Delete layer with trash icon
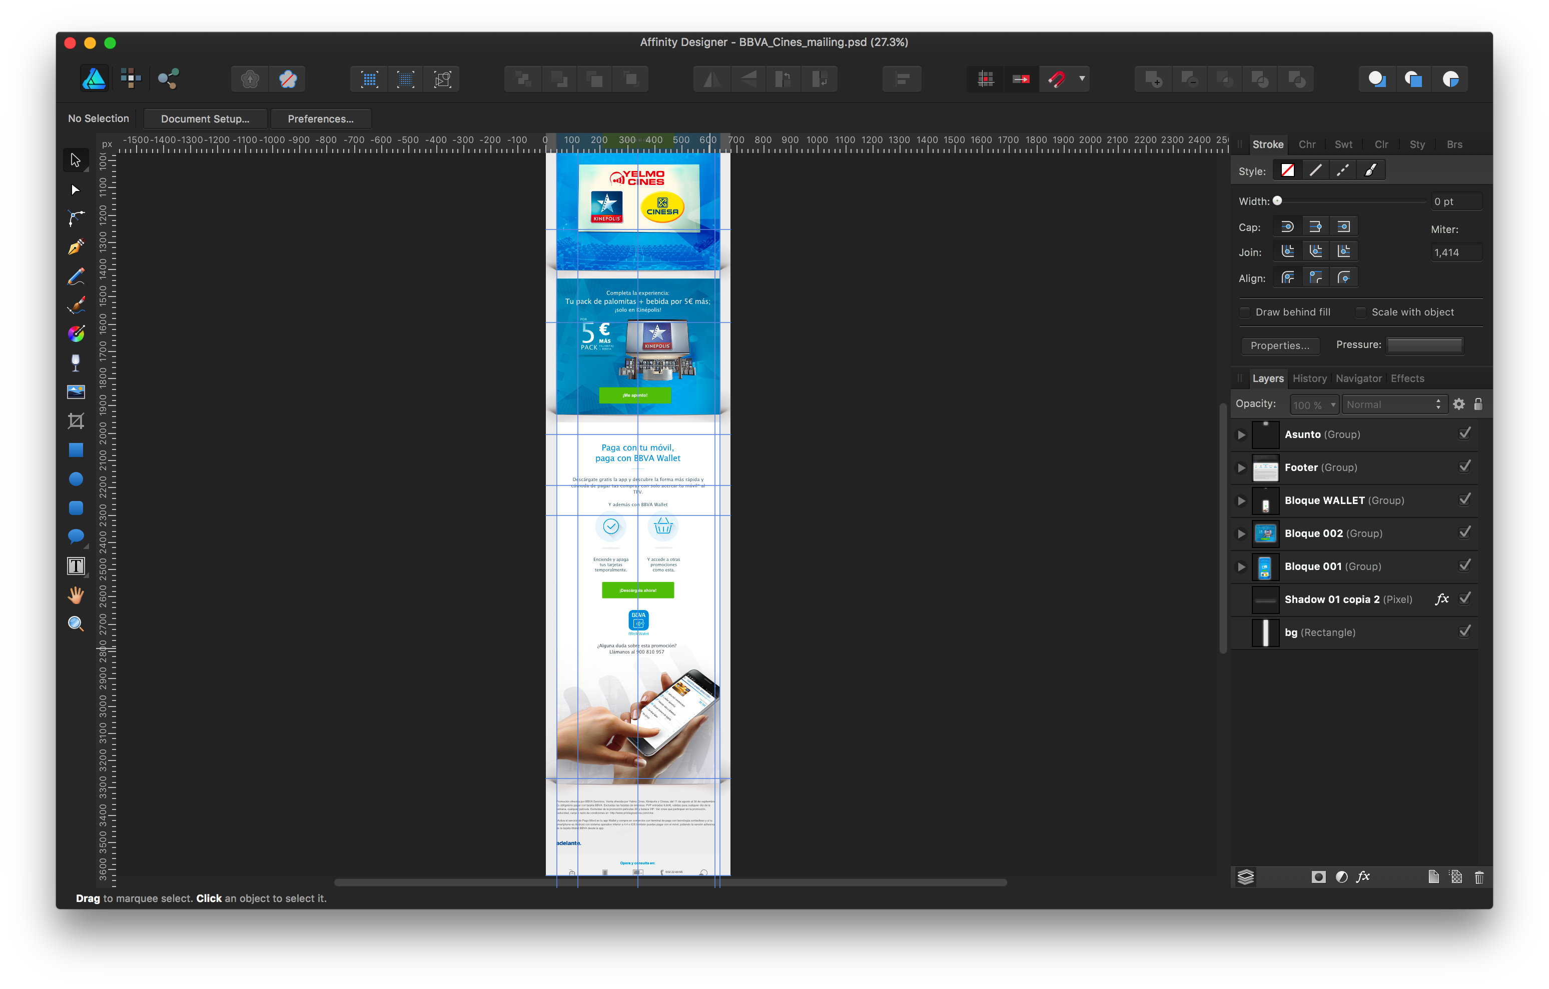This screenshot has height=989, width=1549. pos(1479,877)
